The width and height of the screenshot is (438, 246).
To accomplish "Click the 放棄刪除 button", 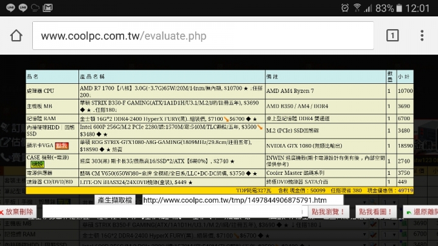I will [x=18, y=212].
